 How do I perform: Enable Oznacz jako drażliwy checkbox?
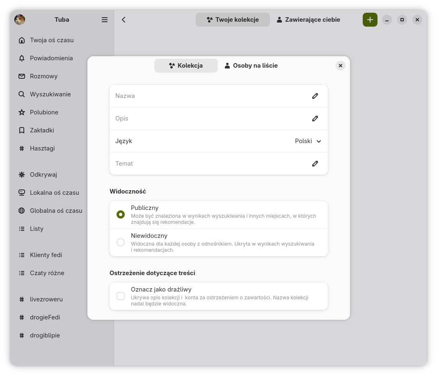[121, 296]
